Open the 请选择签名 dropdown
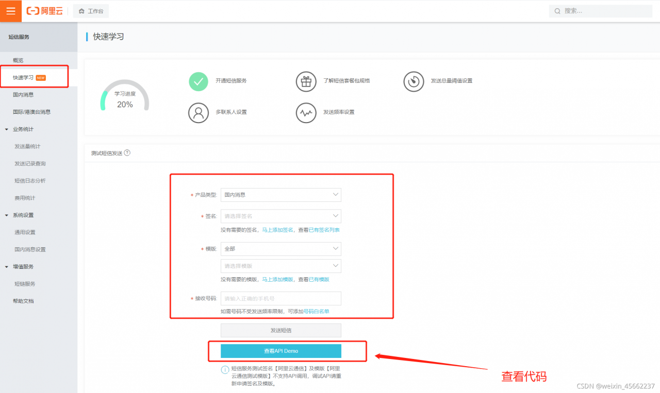The image size is (660, 393). 281,216
